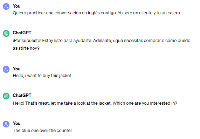Click the user avatar beside the counter message
The image size is (200, 139).
[6, 124]
